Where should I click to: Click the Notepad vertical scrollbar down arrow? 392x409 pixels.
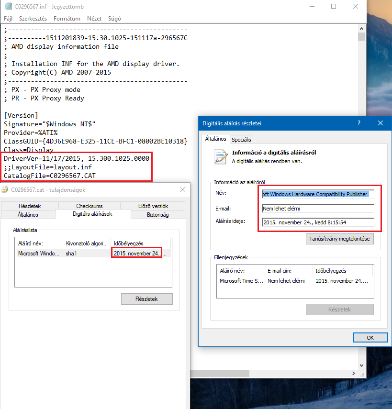(x=361, y=365)
